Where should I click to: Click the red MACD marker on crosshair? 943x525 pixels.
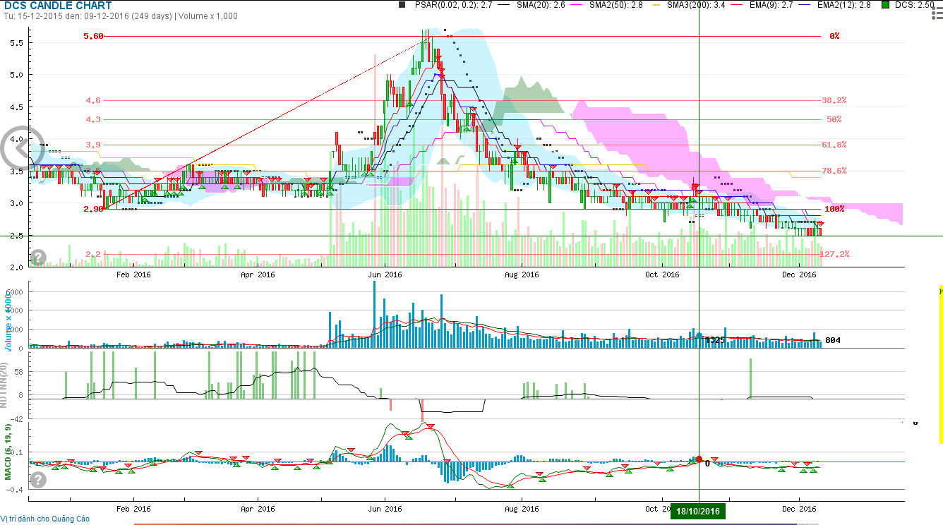tap(699, 459)
